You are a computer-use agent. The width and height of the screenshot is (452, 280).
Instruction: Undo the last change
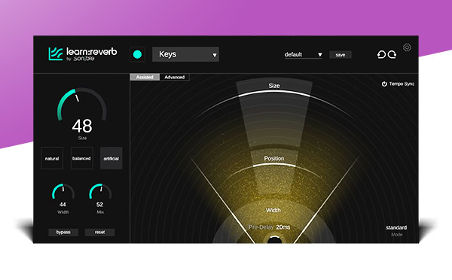click(x=381, y=54)
